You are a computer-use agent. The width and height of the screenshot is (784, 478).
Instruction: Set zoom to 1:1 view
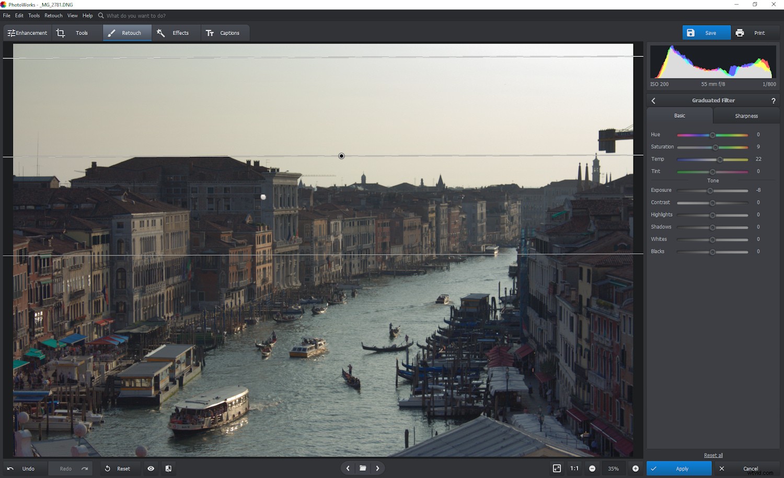click(574, 469)
